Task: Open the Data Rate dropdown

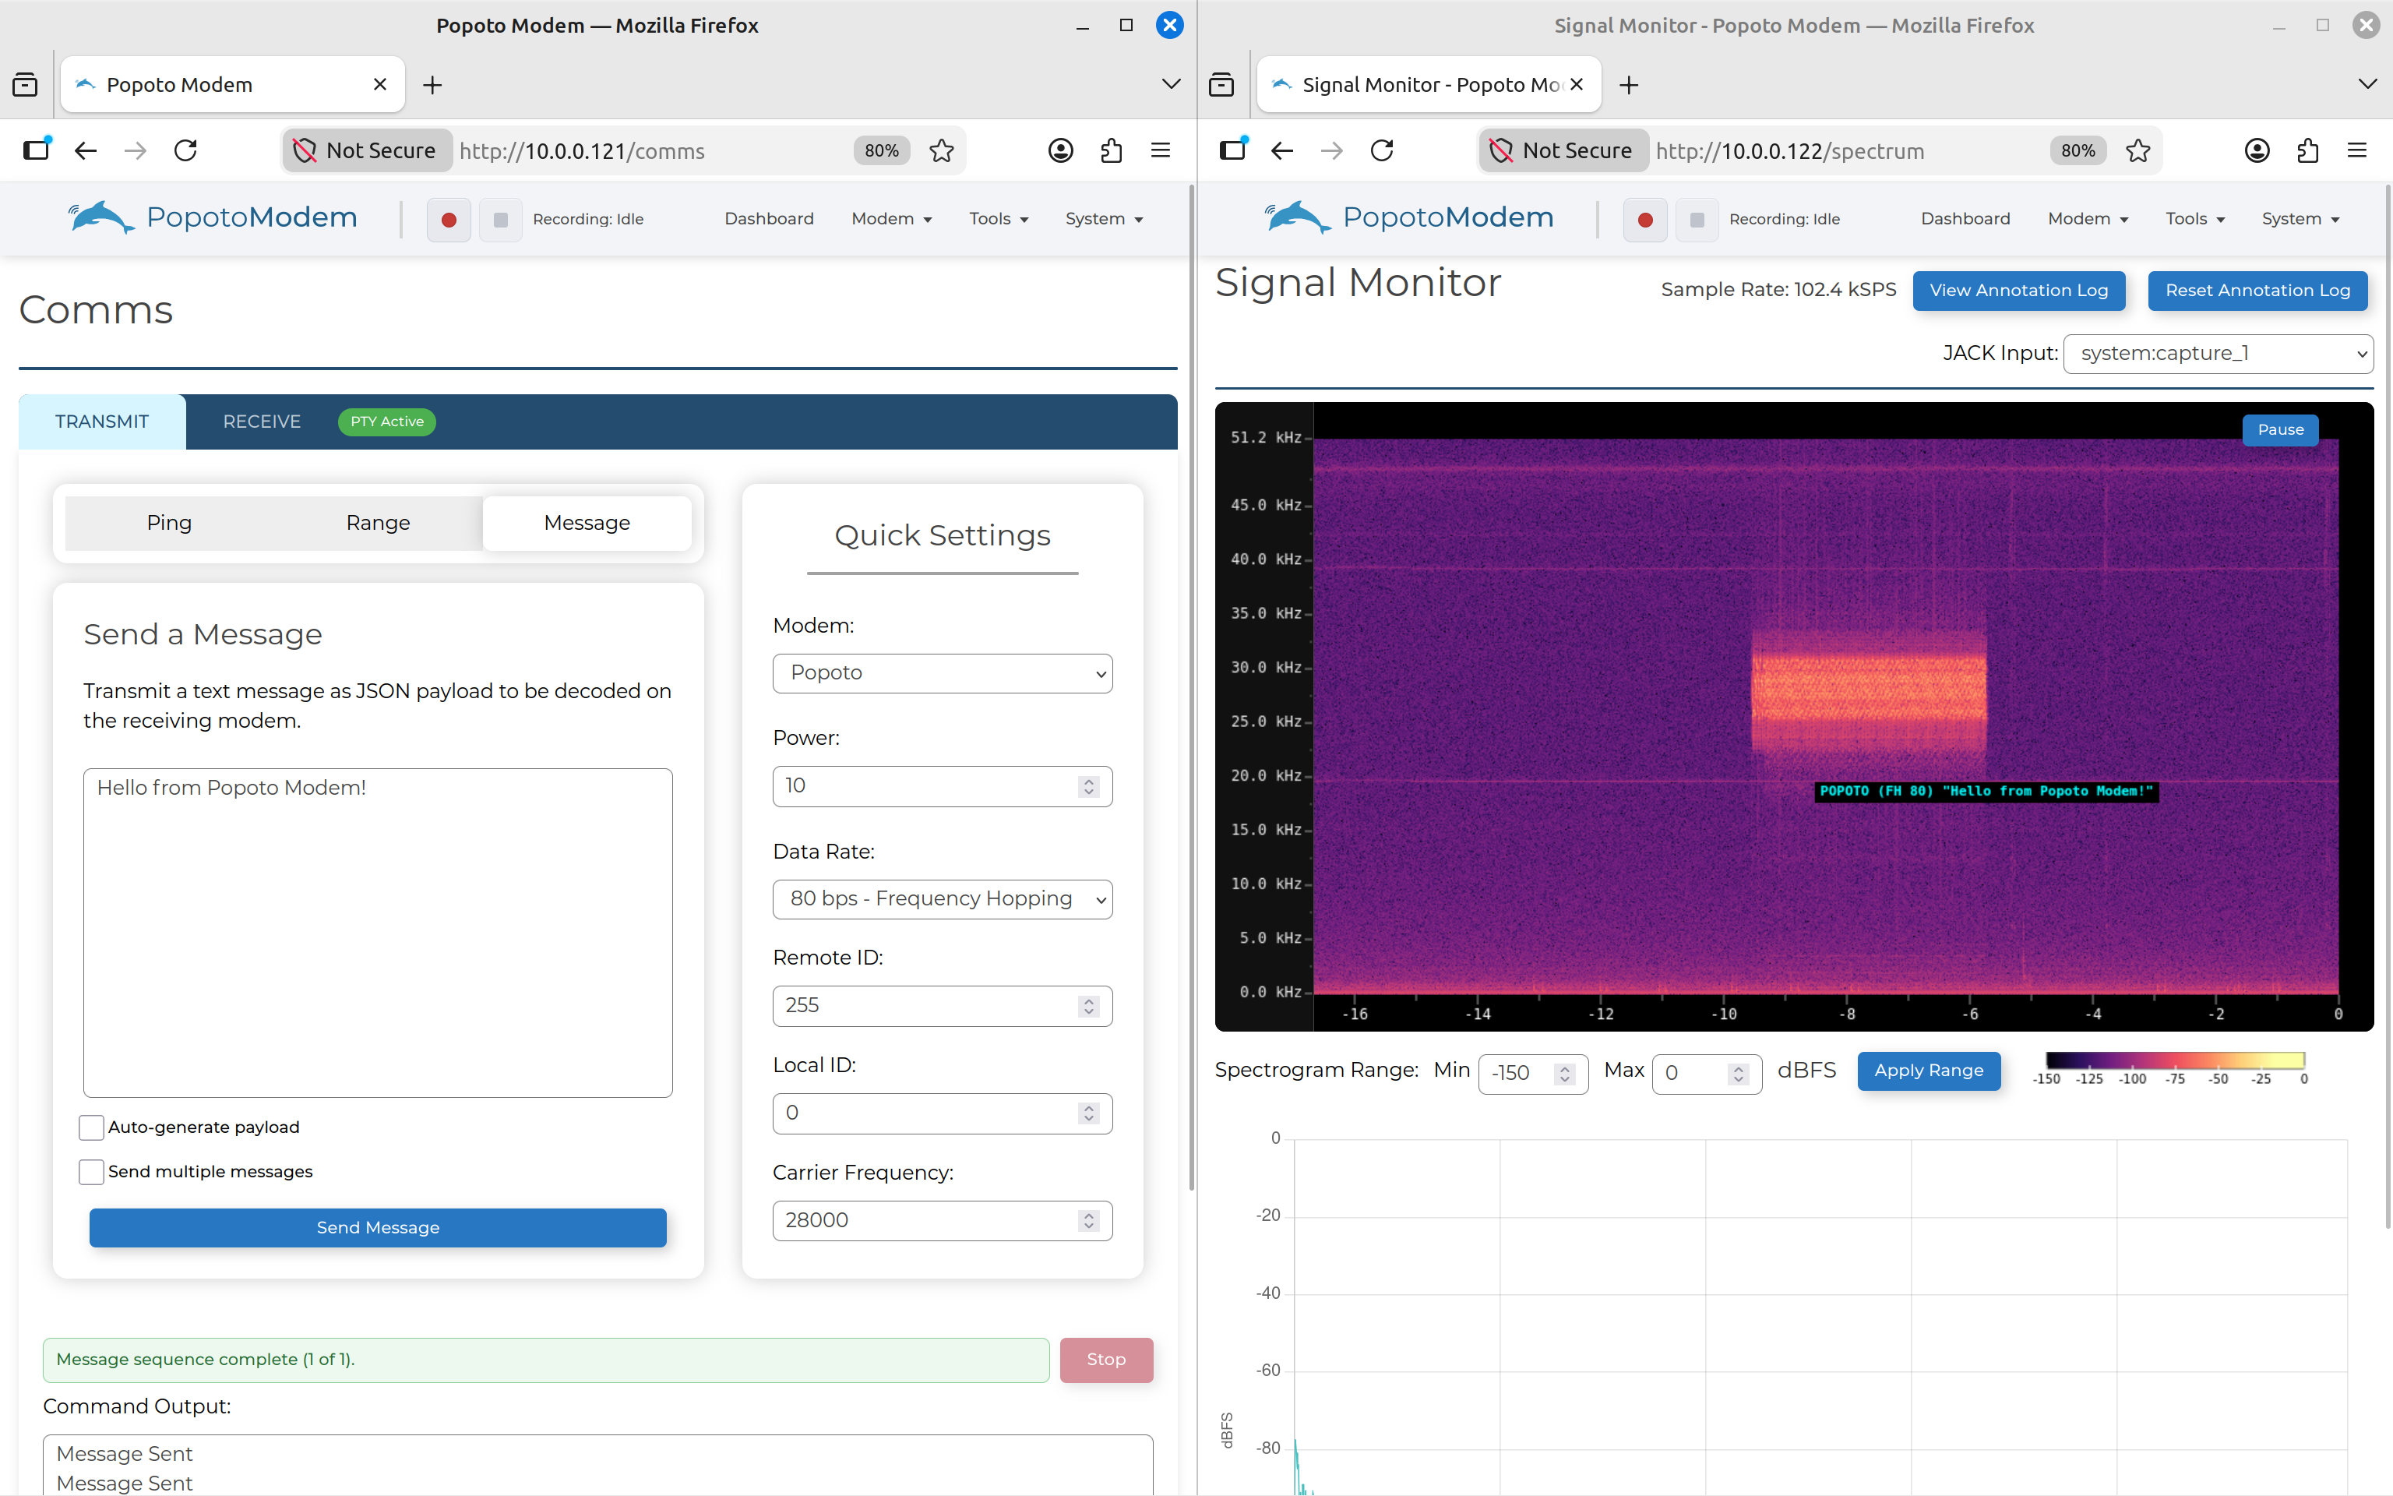Action: (943, 899)
